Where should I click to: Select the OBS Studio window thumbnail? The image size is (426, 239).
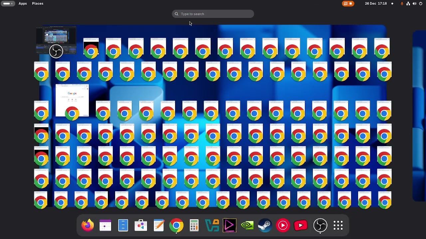56,40
